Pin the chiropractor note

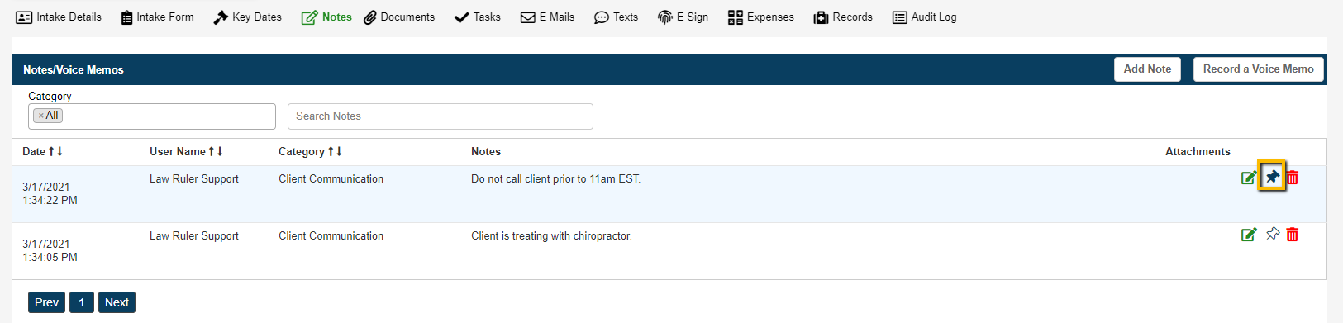click(1273, 234)
